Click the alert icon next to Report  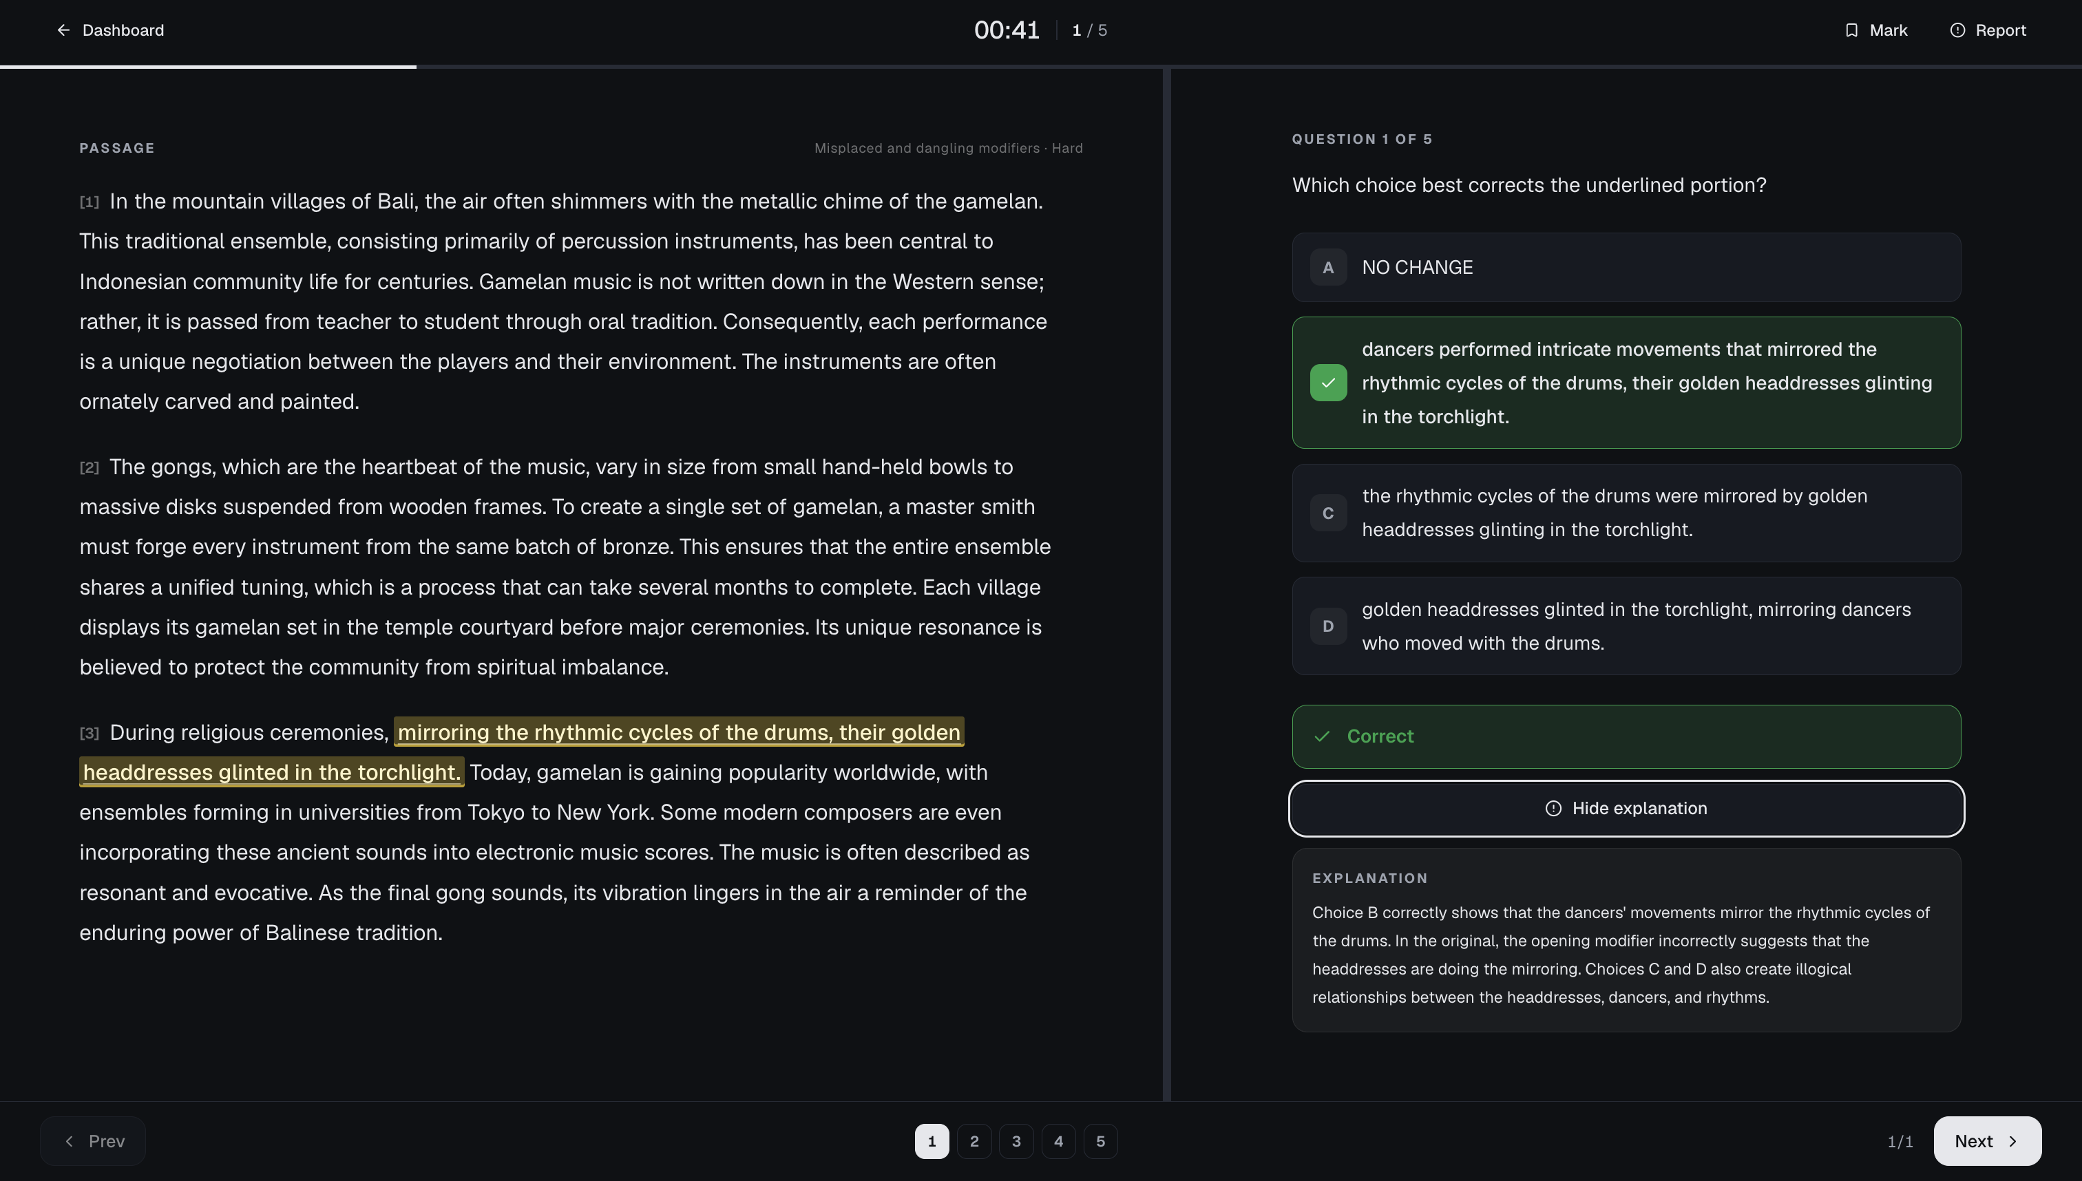(1957, 30)
